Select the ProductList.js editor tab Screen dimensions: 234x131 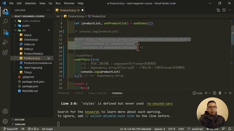pos(69,10)
